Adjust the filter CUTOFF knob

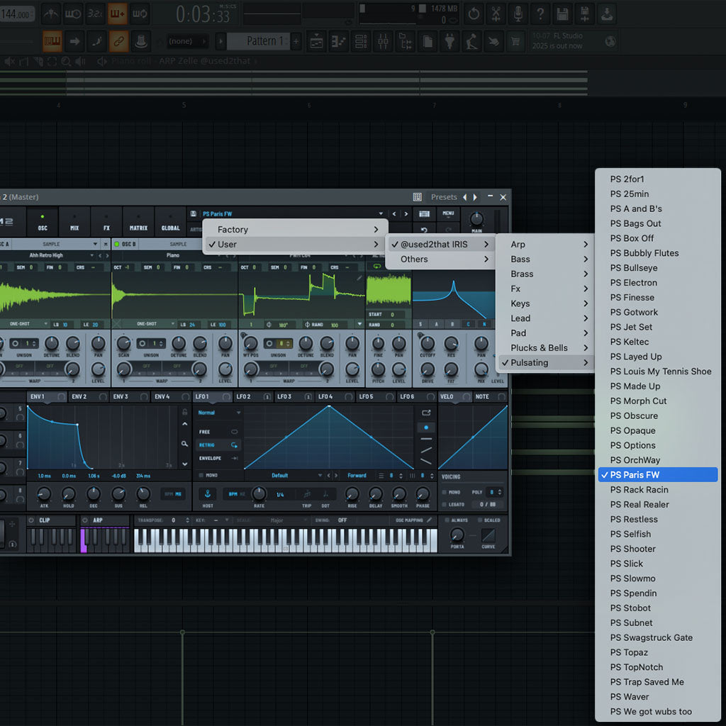(427, 343)
